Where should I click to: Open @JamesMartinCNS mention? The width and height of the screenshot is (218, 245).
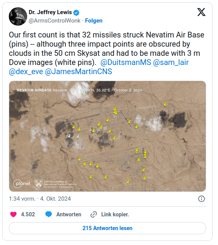click(78, 71)
